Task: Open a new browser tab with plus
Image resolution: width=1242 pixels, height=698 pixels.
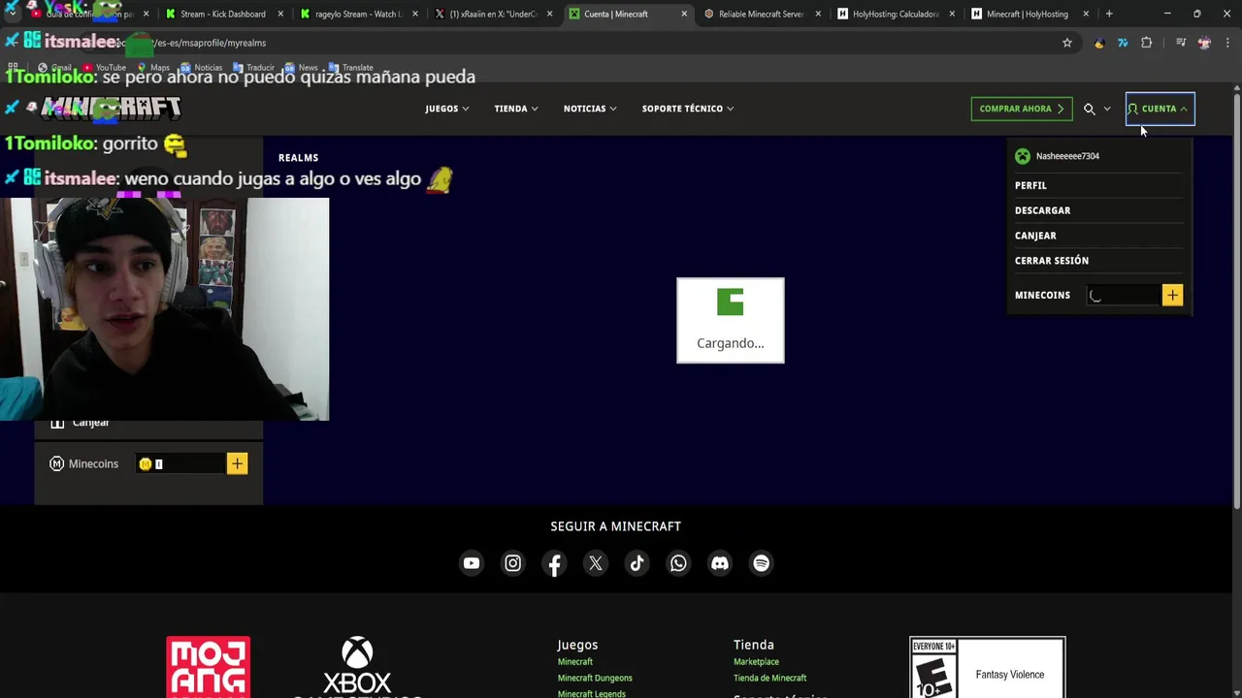Action: coord(1109,14)
